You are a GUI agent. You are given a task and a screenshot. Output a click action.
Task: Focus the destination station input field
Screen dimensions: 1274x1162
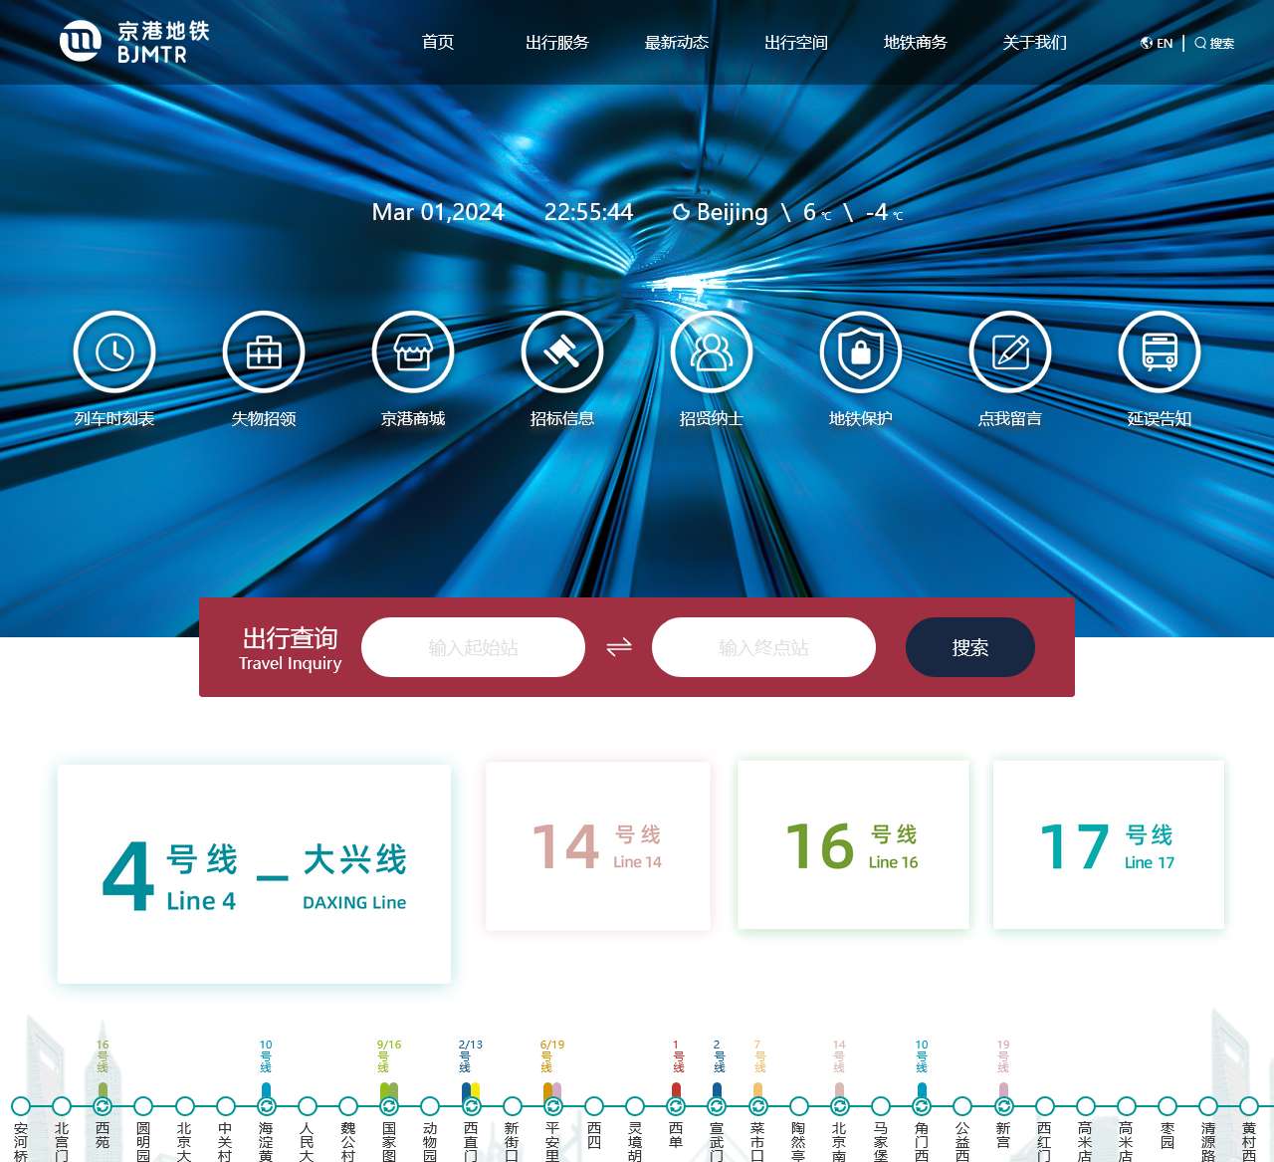[x=763, y=647]
